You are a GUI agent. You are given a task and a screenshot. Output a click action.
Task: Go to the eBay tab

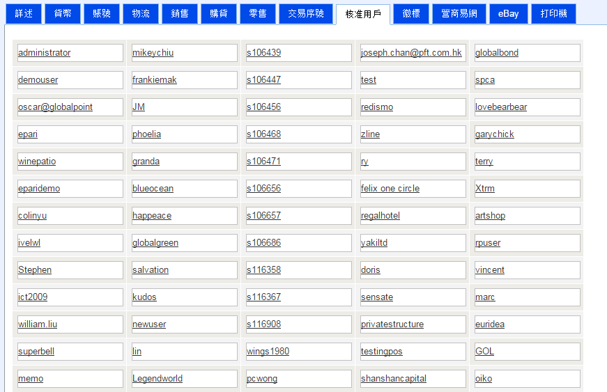point(509,13)
